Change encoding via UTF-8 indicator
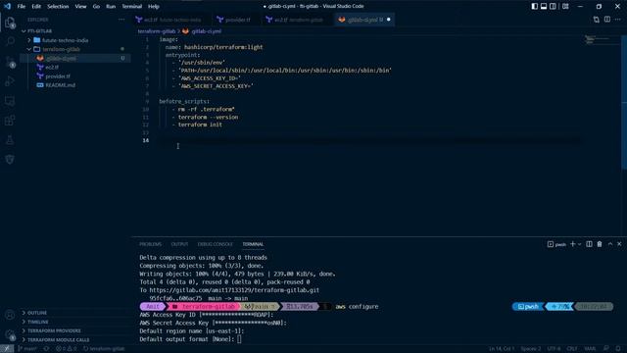Image resolution: width=627 pixels, height=353 pixels. (554, 349)
